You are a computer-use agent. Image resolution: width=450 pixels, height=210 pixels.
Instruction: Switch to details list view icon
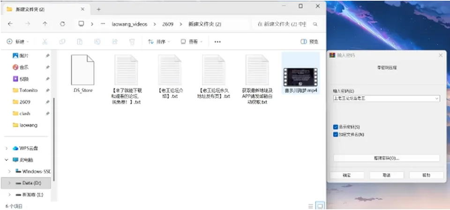pyautogui.click(x=310, y=206)
